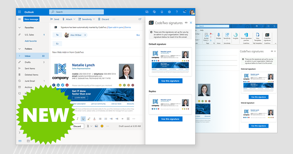This screenshot has width=293, height=154.
Task: Toggle Underline formatting
Action: click(83, 118)
